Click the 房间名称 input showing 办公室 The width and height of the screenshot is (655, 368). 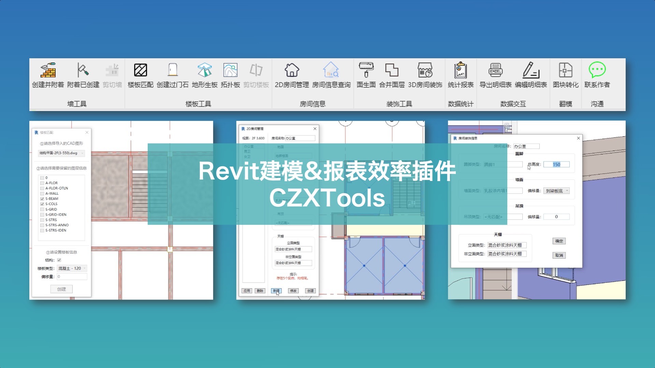click(x=300, y=138)
